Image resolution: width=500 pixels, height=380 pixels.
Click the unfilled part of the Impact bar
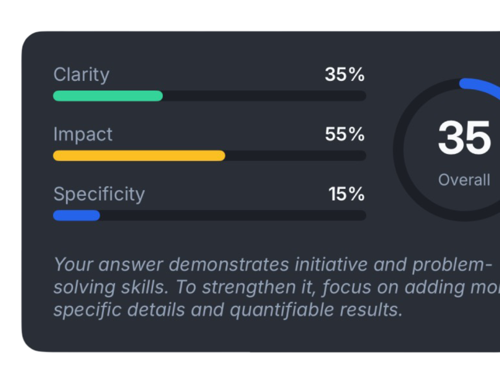click(295, 156)
